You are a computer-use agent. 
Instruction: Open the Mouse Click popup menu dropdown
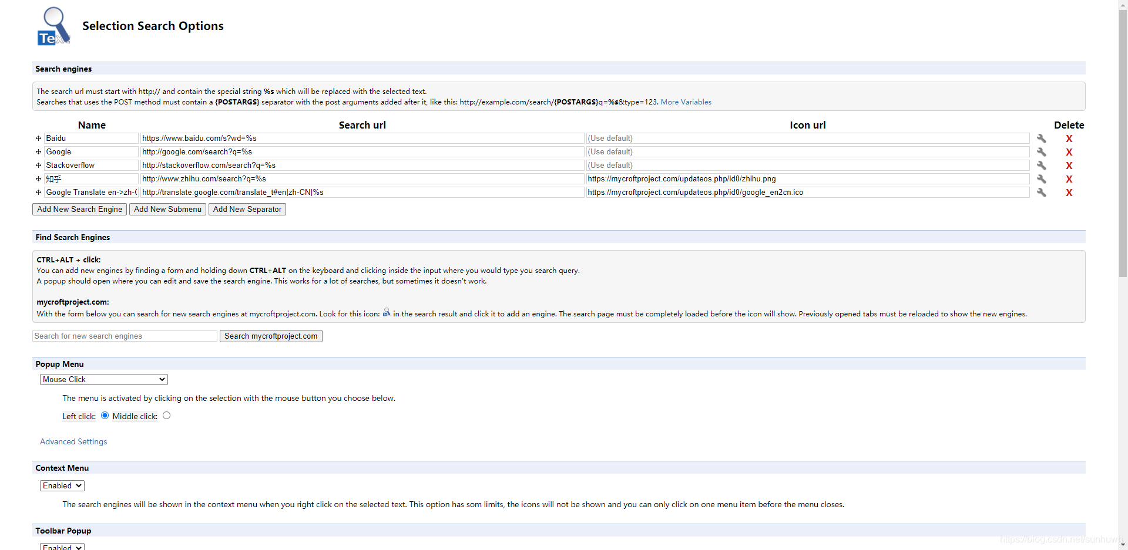tap(104, 380)
